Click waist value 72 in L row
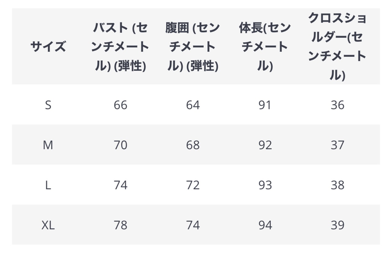 (x=193, y=185)
